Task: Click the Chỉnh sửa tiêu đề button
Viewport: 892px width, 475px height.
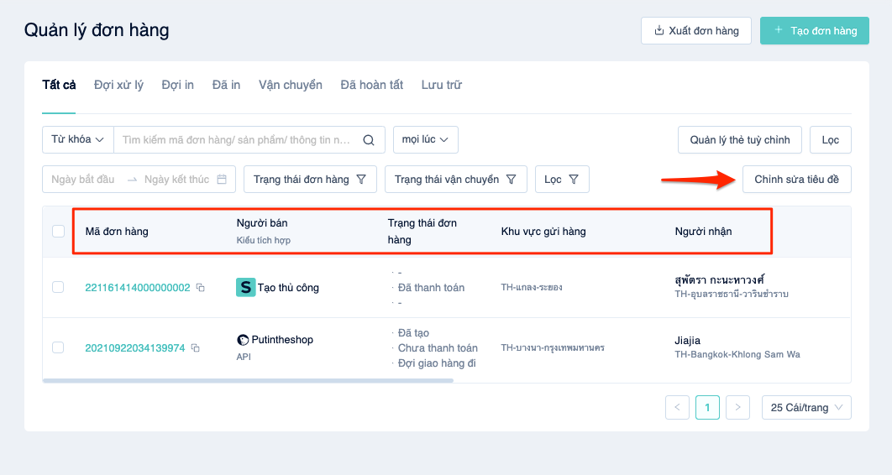Action: point(796,180)
